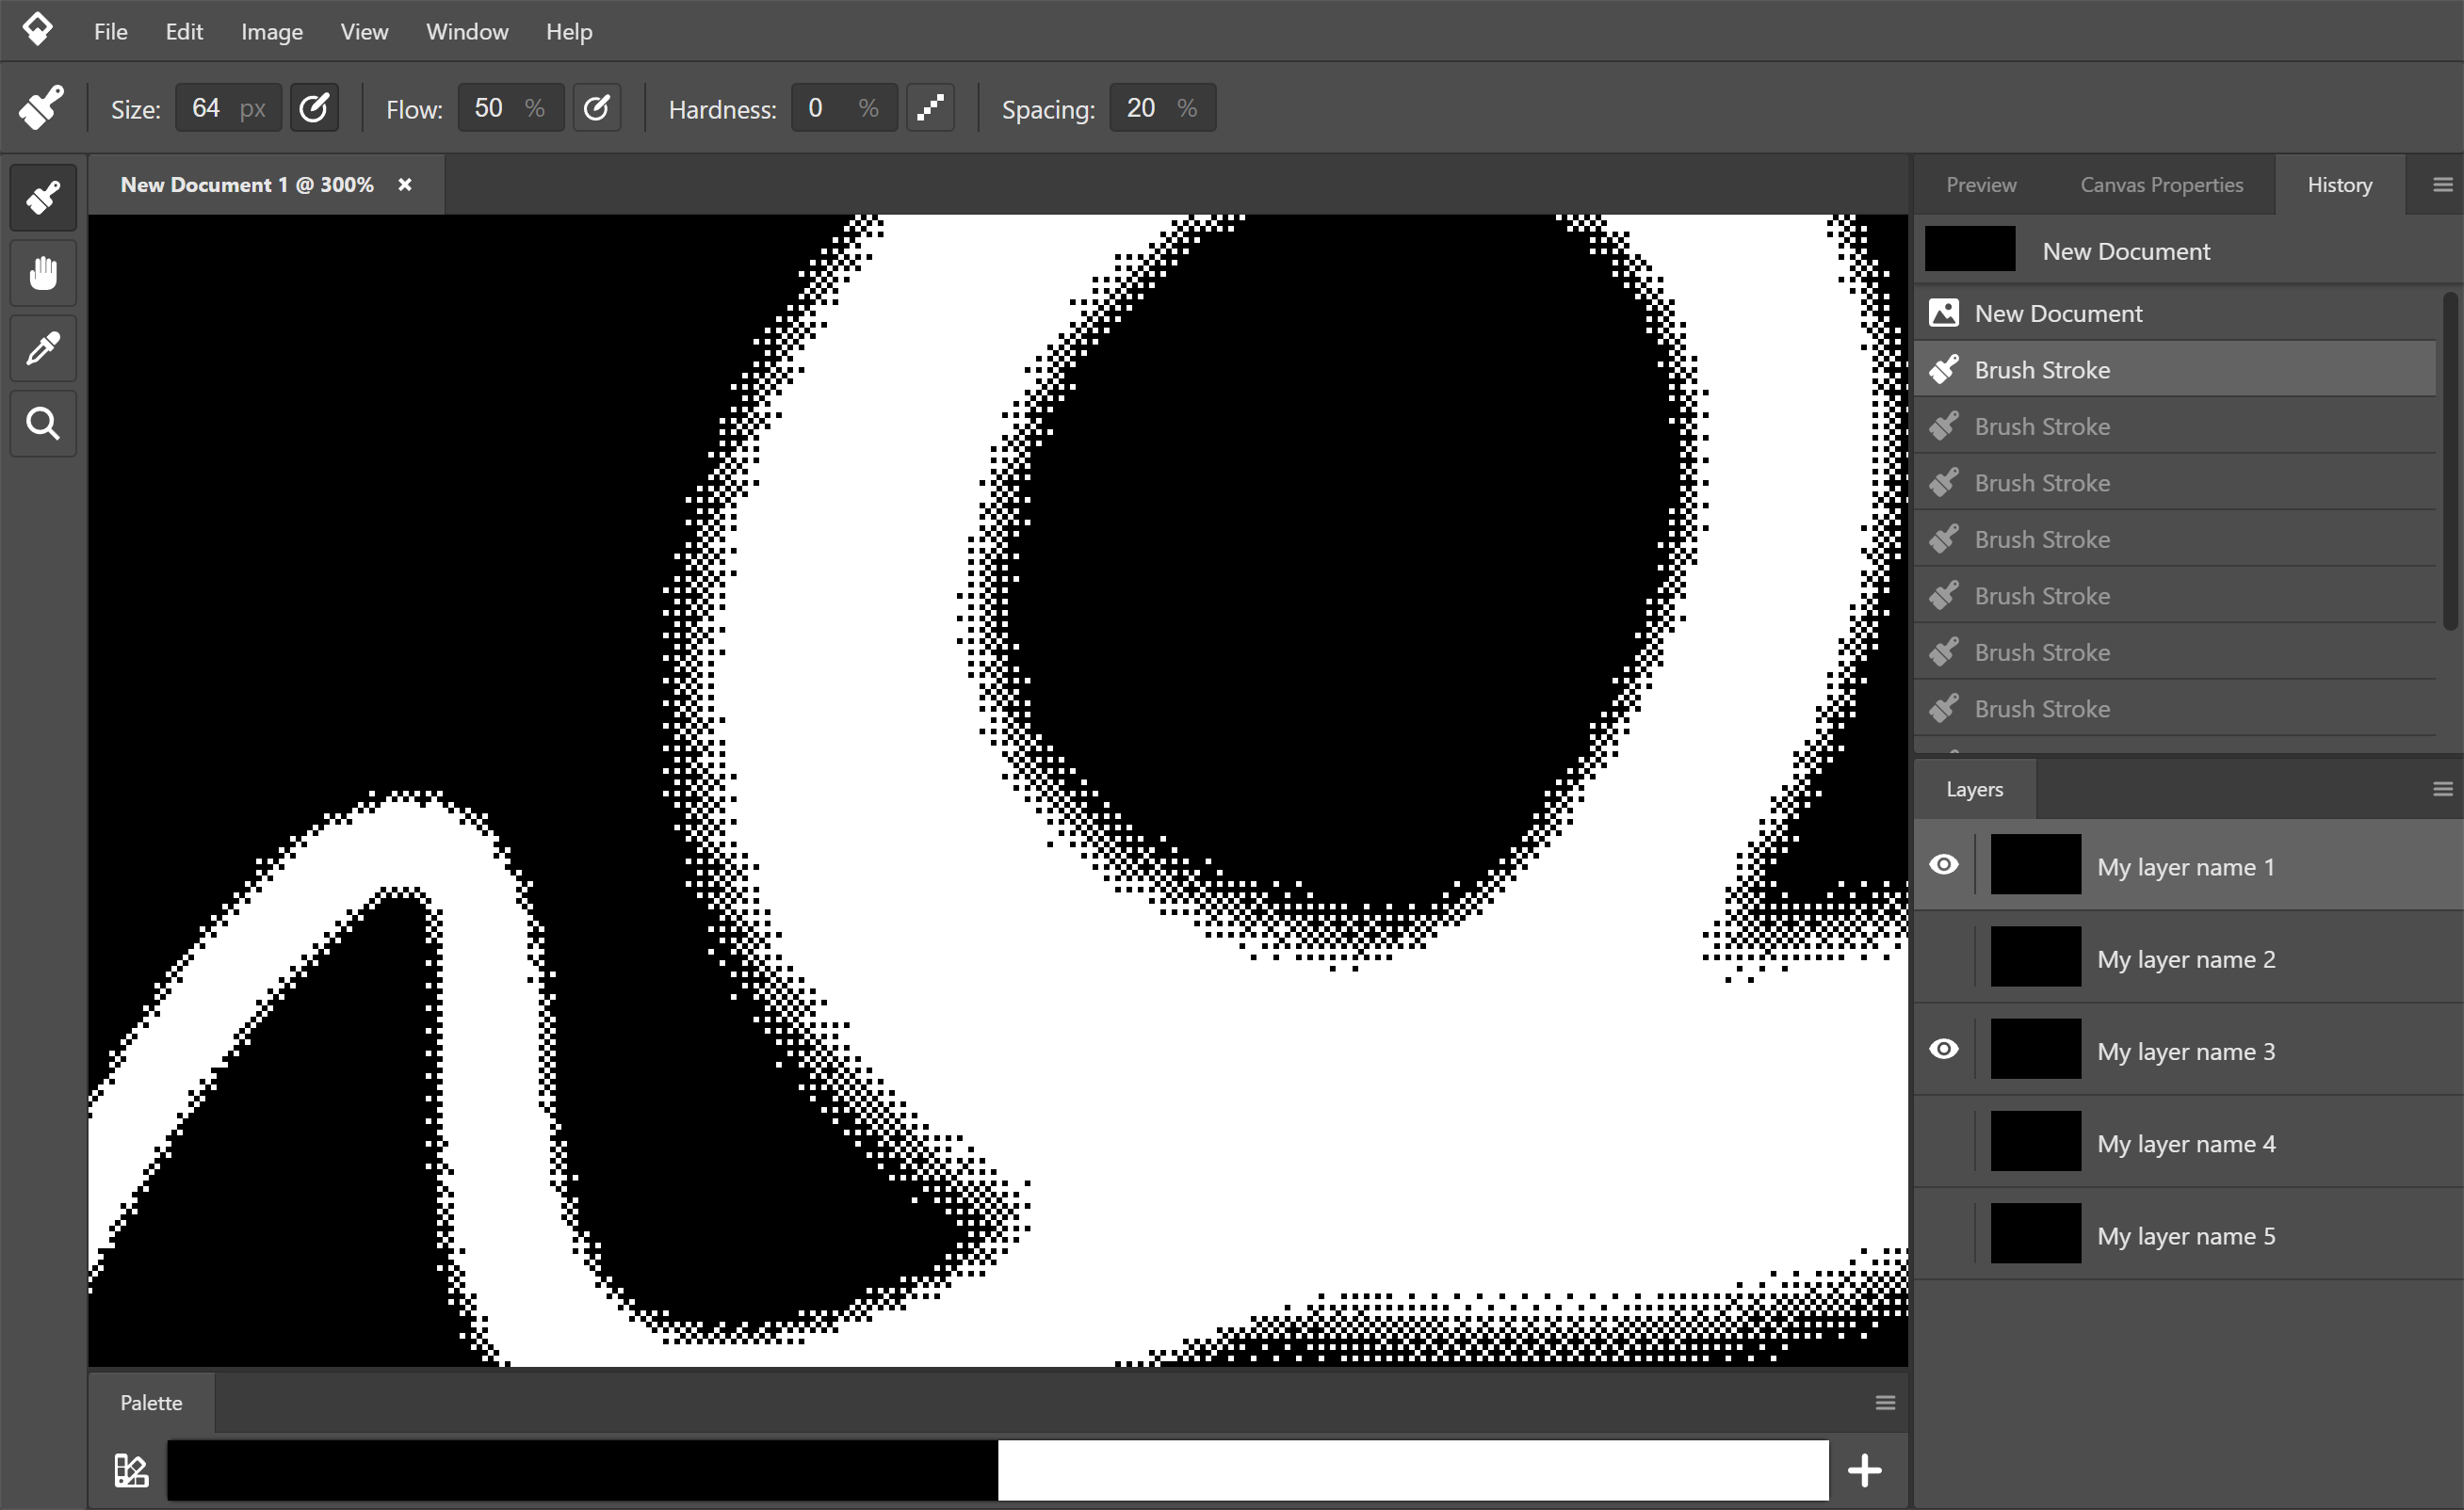Click the flow dynamics icon beside Flow
This screenshot has height=1510, width=2464.
(x=597, y=107)
